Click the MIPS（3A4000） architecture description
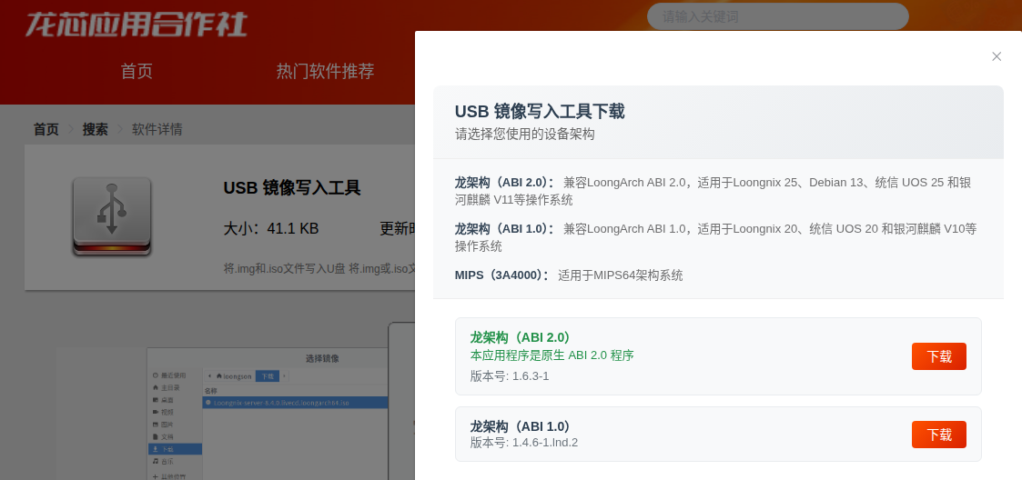1022x480 pixels. (569, 275)
